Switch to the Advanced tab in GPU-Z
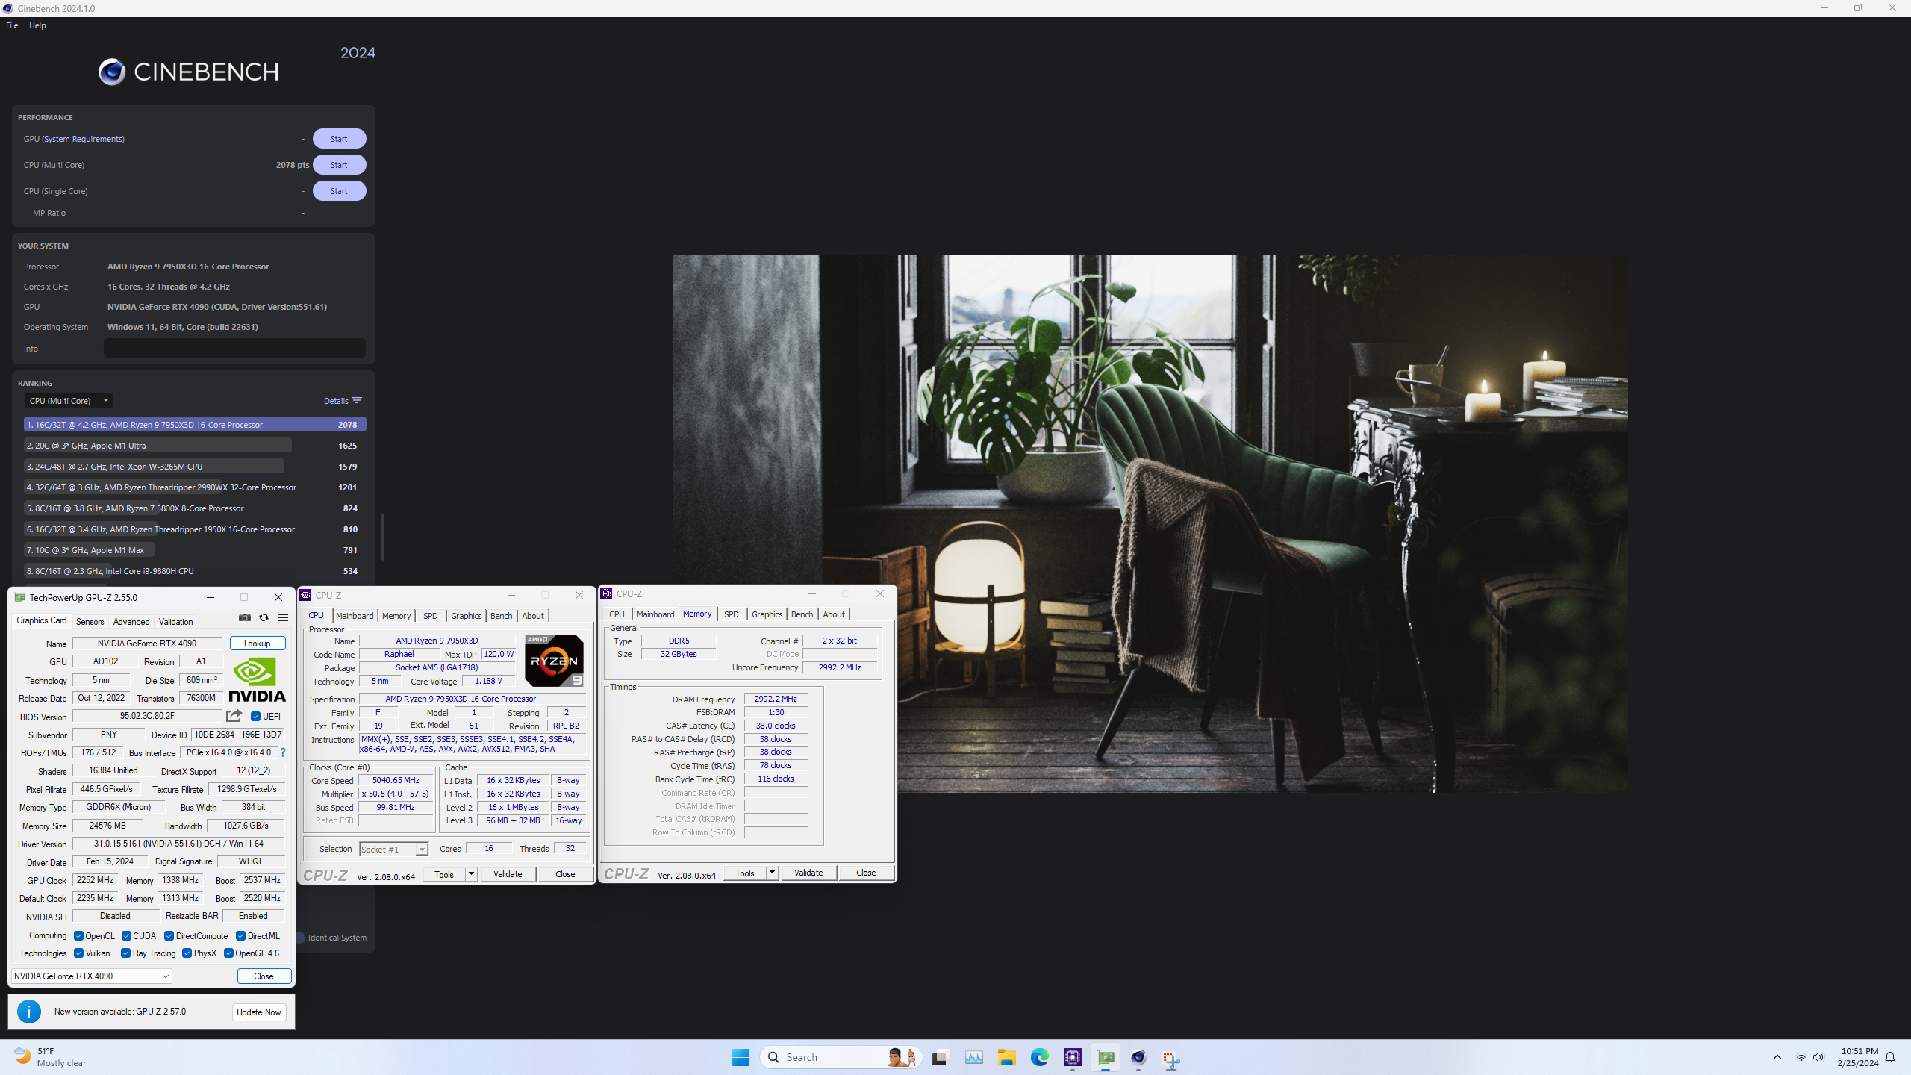The image size is (1911, 1075). click(x=131, y=622)
